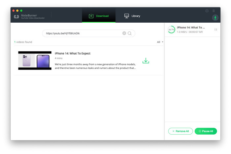The height and width of the screenshot is (154, 231).
Task: Click the 64.7% circular progress indicator
Action: (171, 30)
